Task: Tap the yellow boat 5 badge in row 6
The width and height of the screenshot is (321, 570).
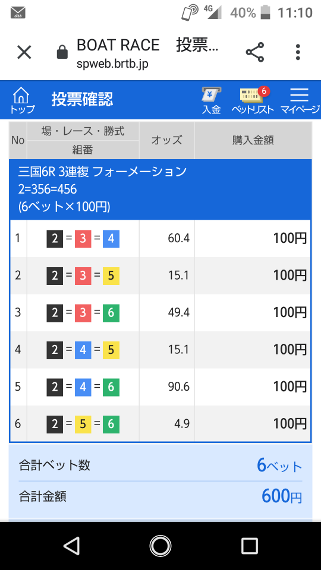Action: 83,424
